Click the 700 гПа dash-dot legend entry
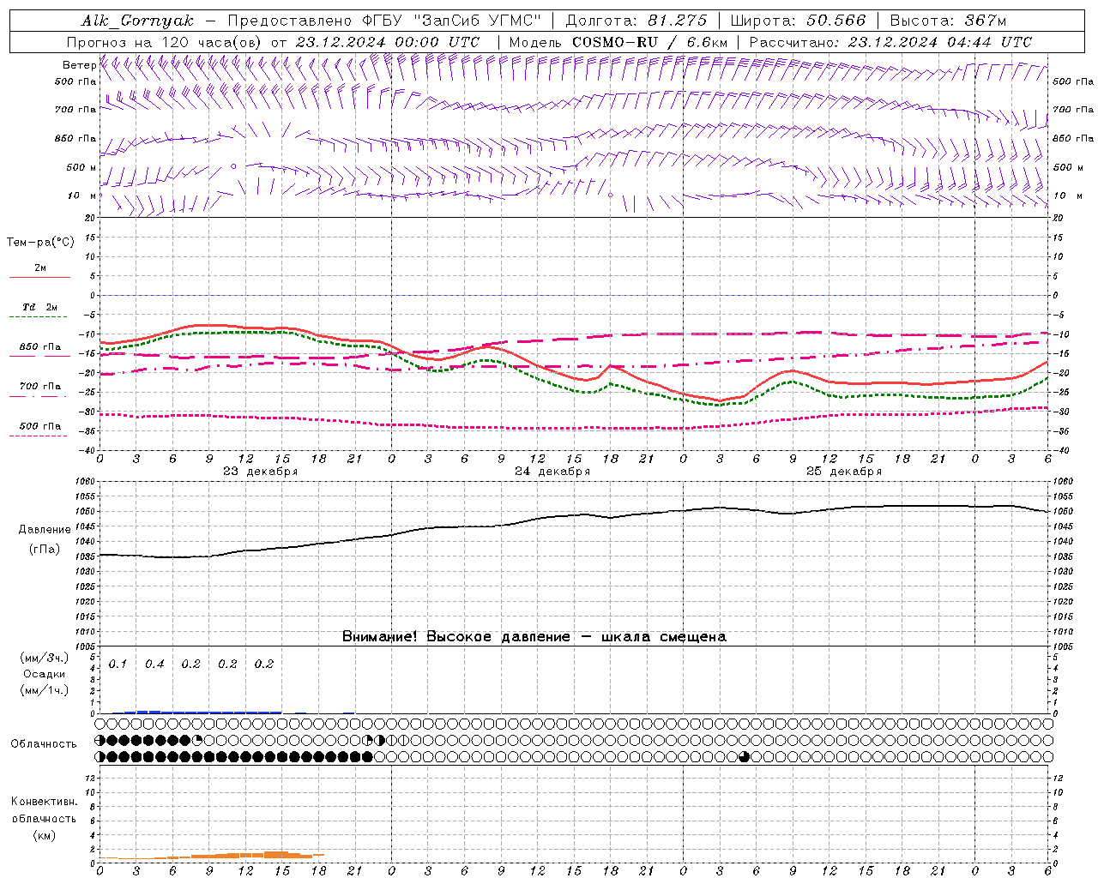Viewport: 1098px width, 878px height. click(x=39, y=387)
